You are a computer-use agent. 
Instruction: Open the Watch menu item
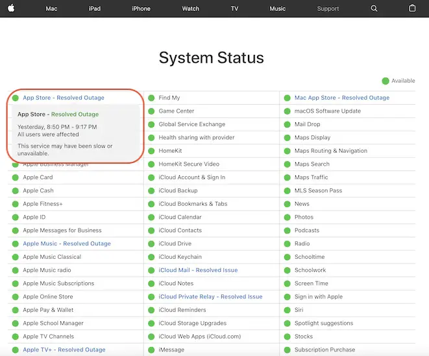[x=190, y=8]
